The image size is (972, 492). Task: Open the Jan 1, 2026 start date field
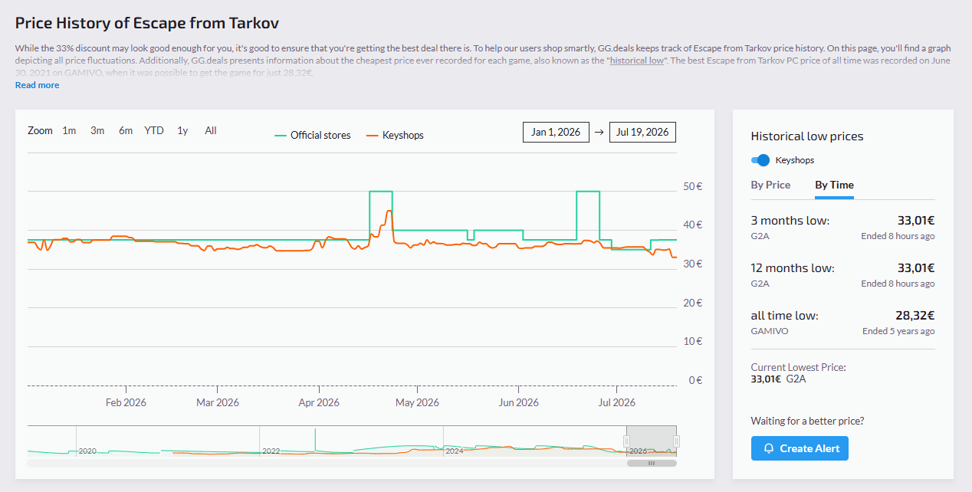pyautogui.click(x=557, y=132)
